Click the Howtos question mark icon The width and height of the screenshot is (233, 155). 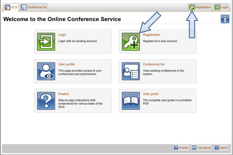tap(46, 101)
